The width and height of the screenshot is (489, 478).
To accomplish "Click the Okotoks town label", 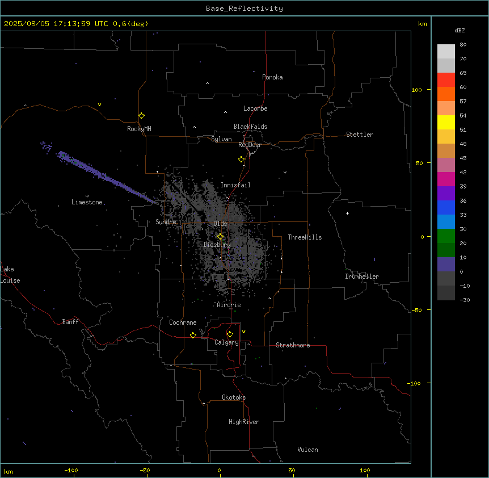I will [234, 397].
